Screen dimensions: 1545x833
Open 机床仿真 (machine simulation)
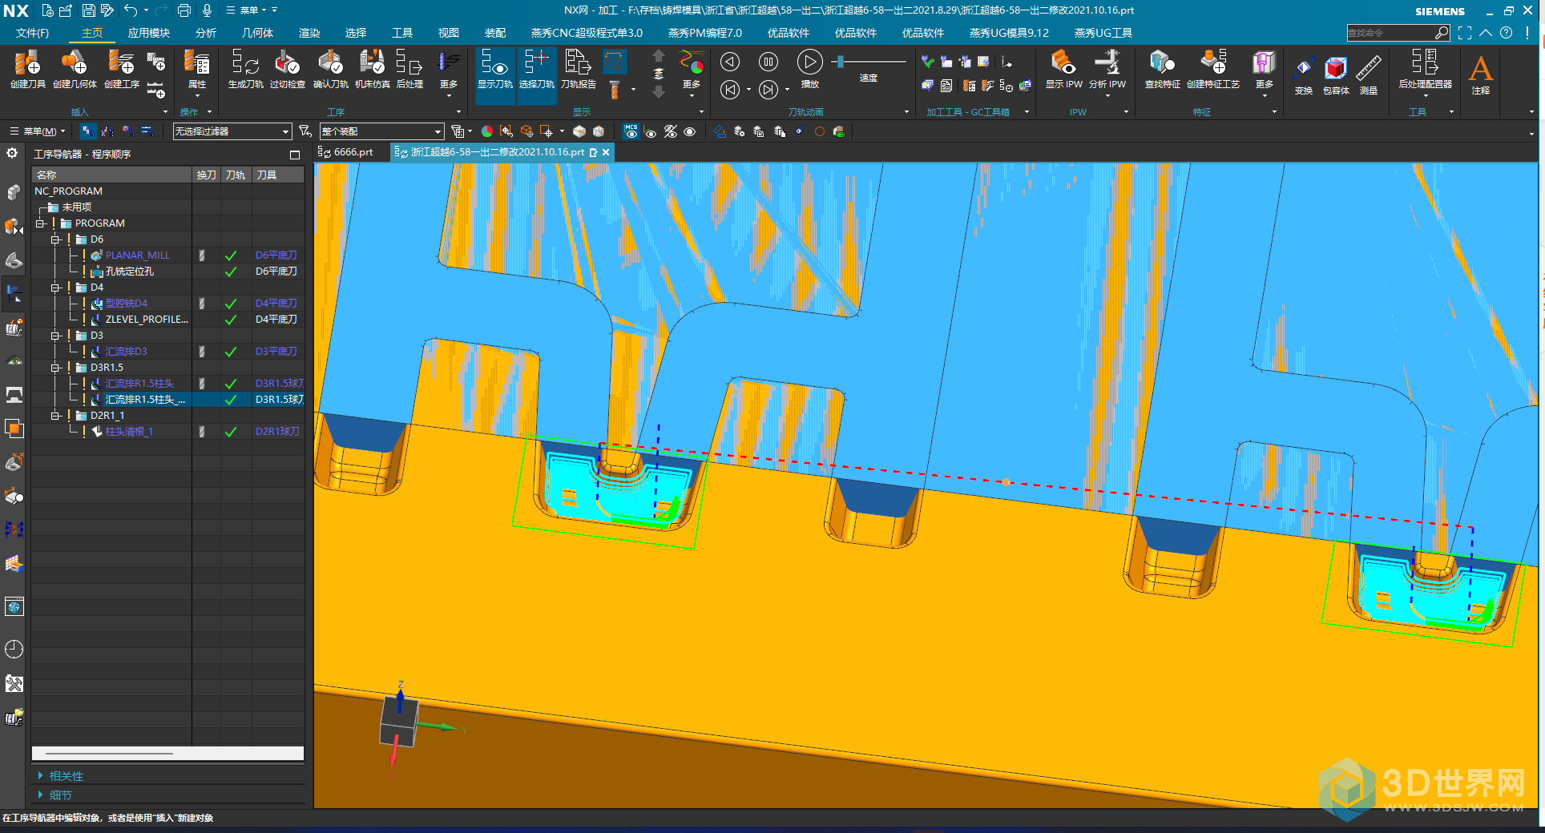[372, 69]
